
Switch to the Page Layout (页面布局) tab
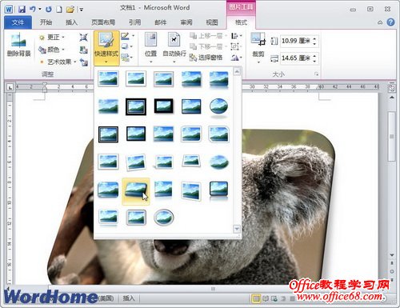pyautogui.click(x=103, y=22)
